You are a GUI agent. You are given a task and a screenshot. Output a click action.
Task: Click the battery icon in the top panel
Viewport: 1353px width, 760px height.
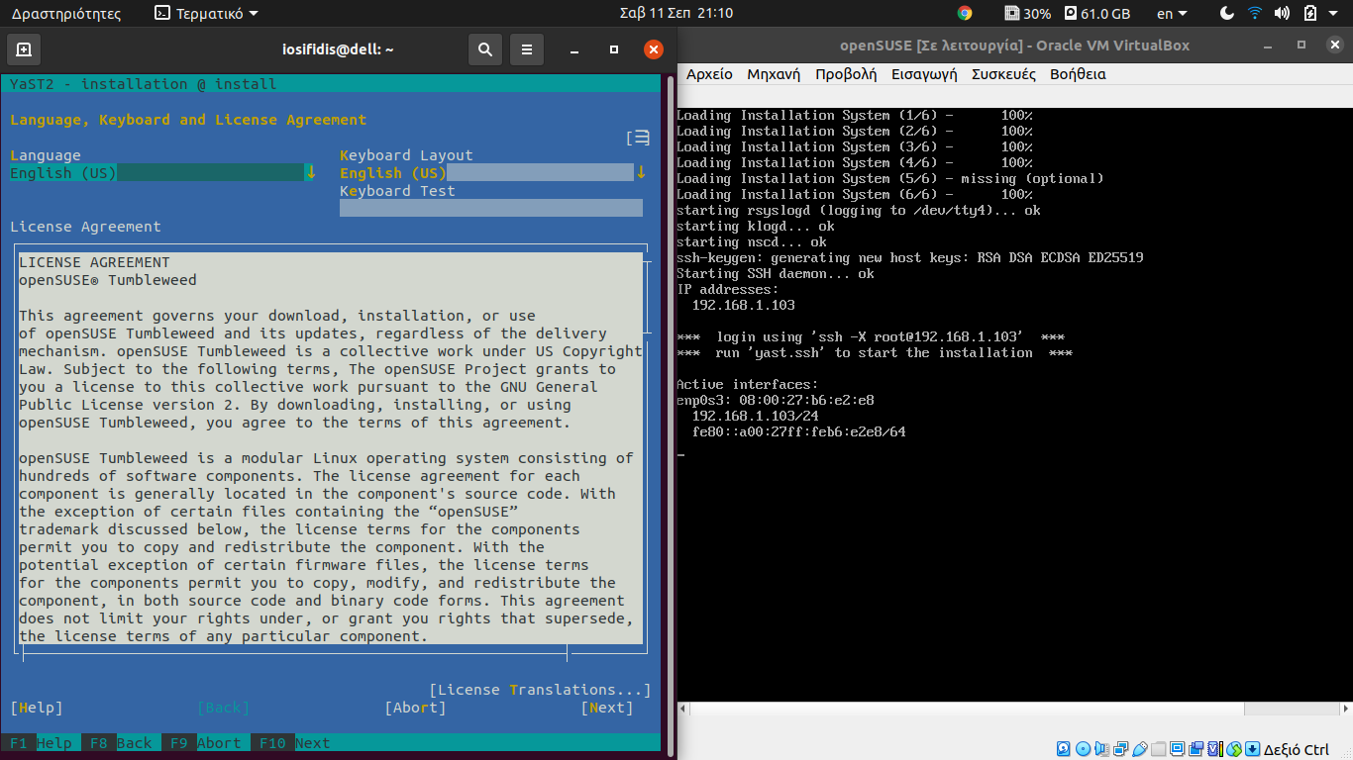click(1309, 13)
